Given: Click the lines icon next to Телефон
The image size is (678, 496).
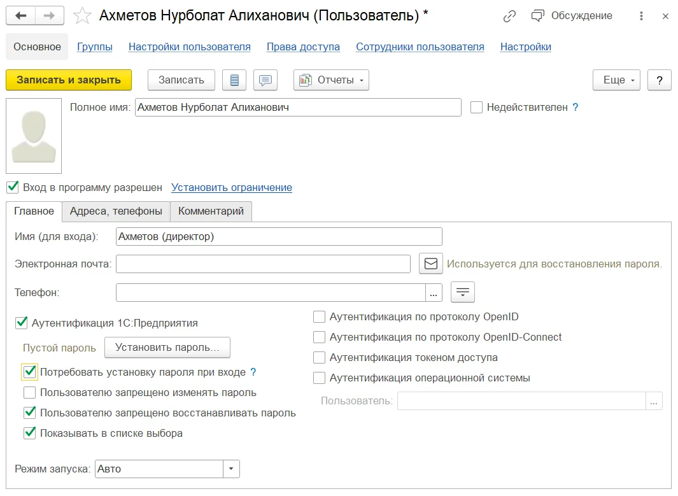Looking at the screenshot, I should (x=463, y=292).
